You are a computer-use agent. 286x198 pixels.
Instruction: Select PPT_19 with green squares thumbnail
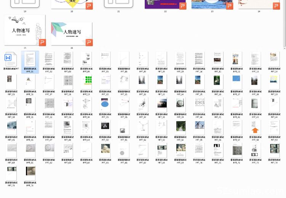click(86, 82)
